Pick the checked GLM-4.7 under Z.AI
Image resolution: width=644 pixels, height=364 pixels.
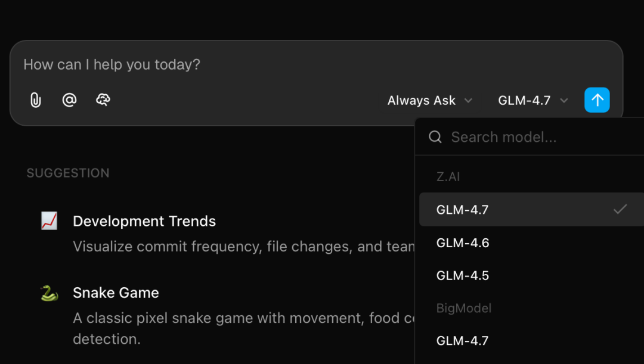tap(463, 210)
